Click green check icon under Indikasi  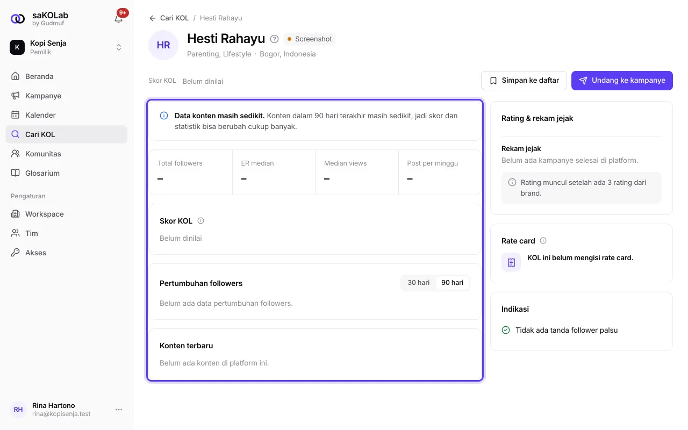(506, 330)
